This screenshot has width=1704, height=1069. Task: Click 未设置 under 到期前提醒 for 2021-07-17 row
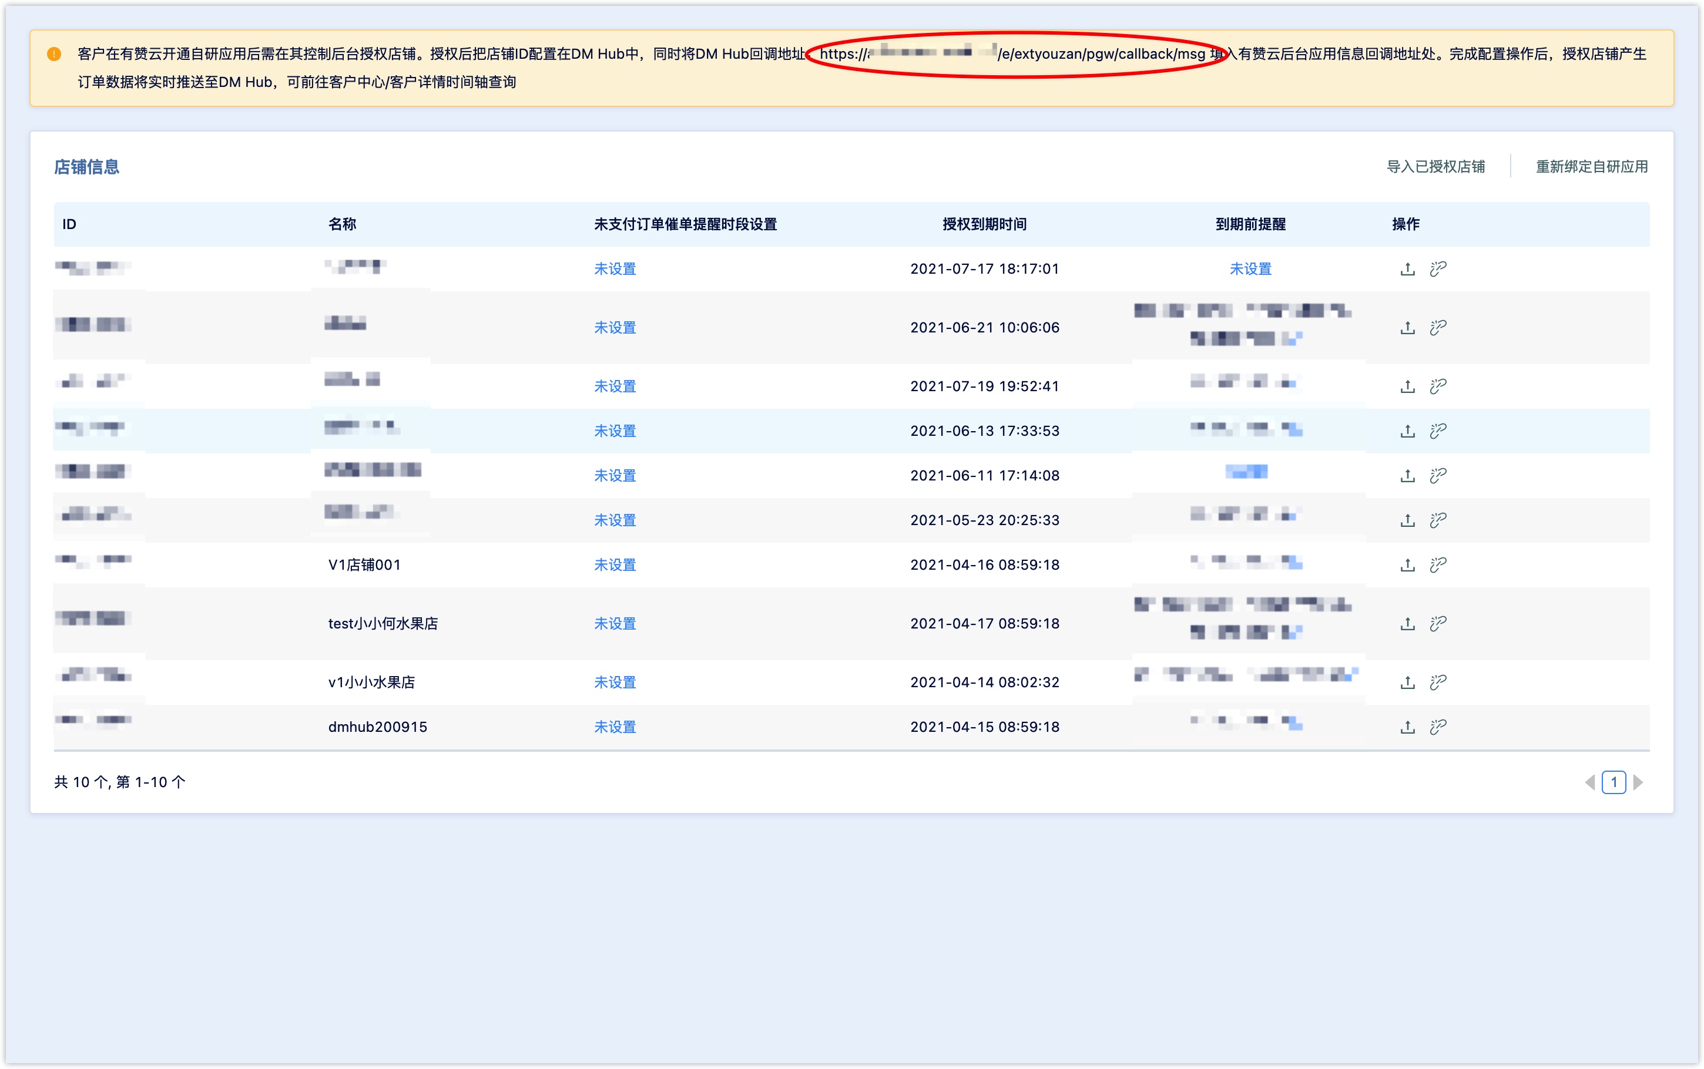(x=1250, y=268)
